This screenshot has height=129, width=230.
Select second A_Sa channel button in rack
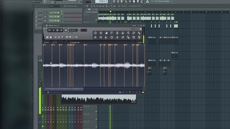(54, 17)
